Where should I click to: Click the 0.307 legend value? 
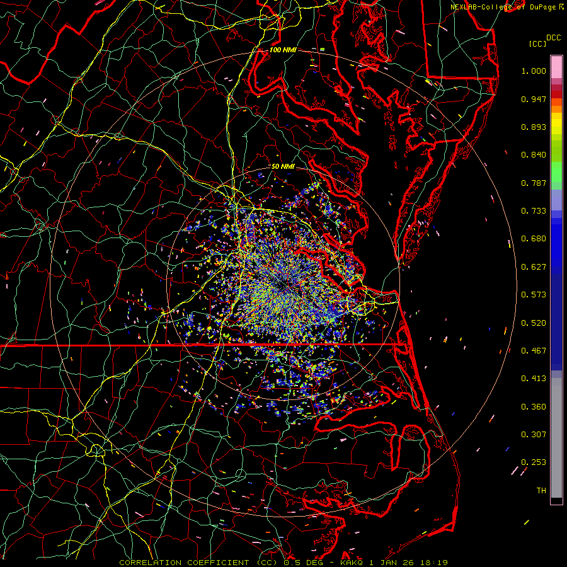pos(534,435)
